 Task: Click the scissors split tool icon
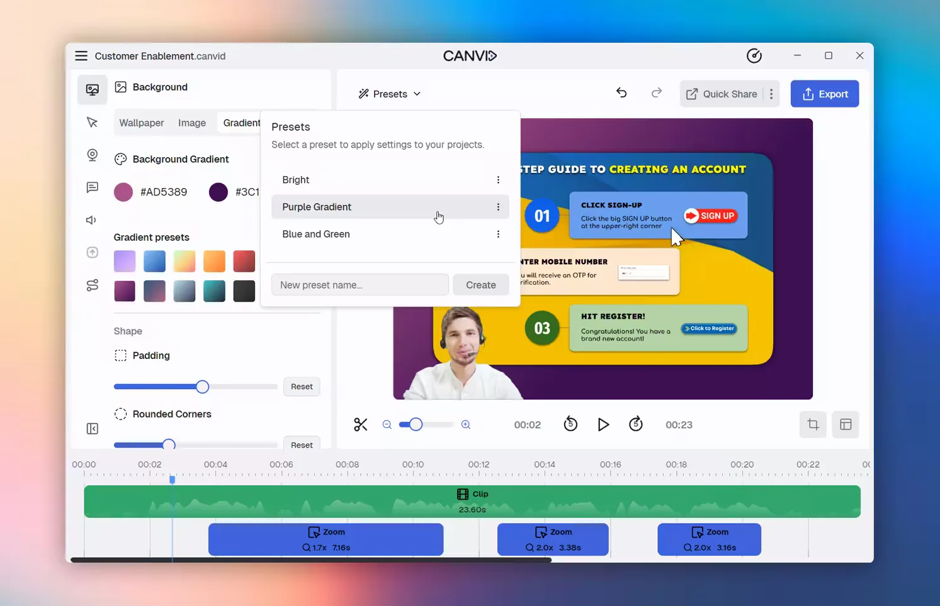[360, 425]
